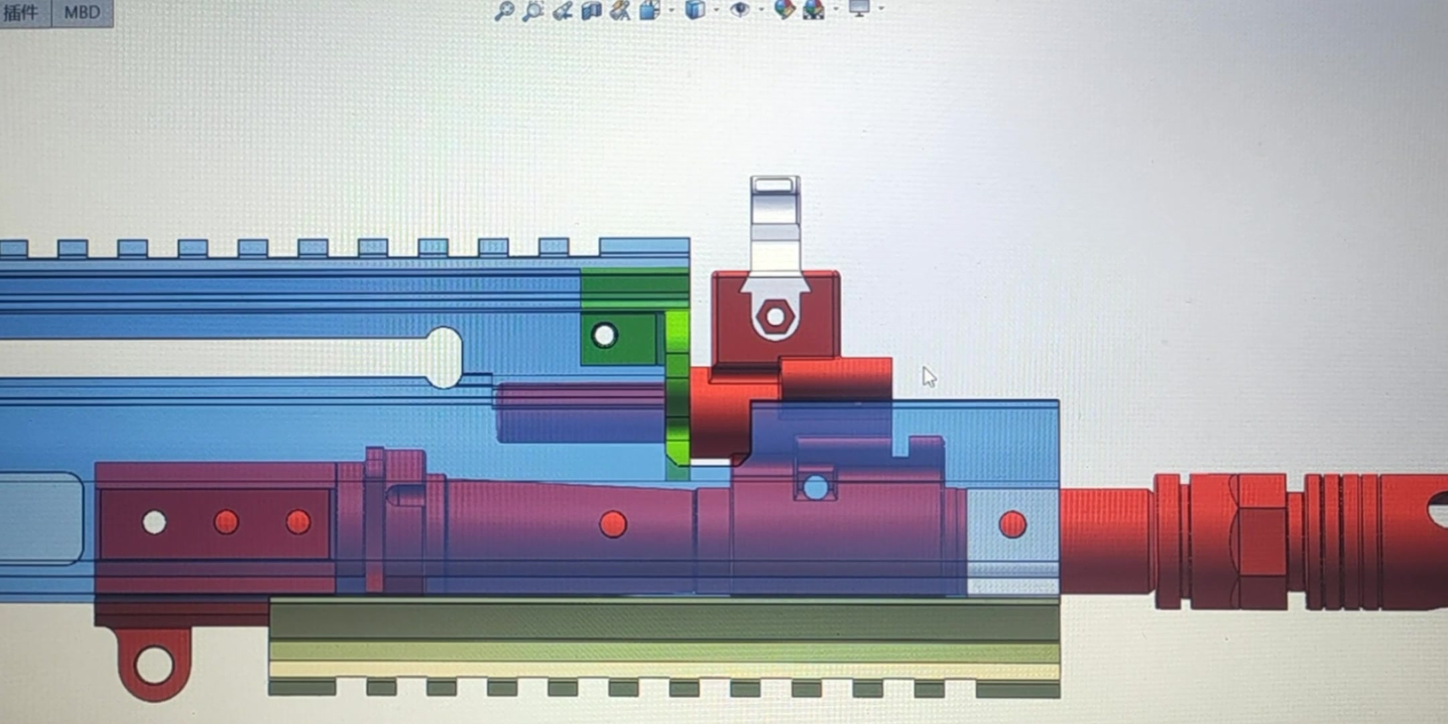Screen dimensions: 1448x724
Task: Expand the Display Style dropdown arrow
Action: (717, 10)
